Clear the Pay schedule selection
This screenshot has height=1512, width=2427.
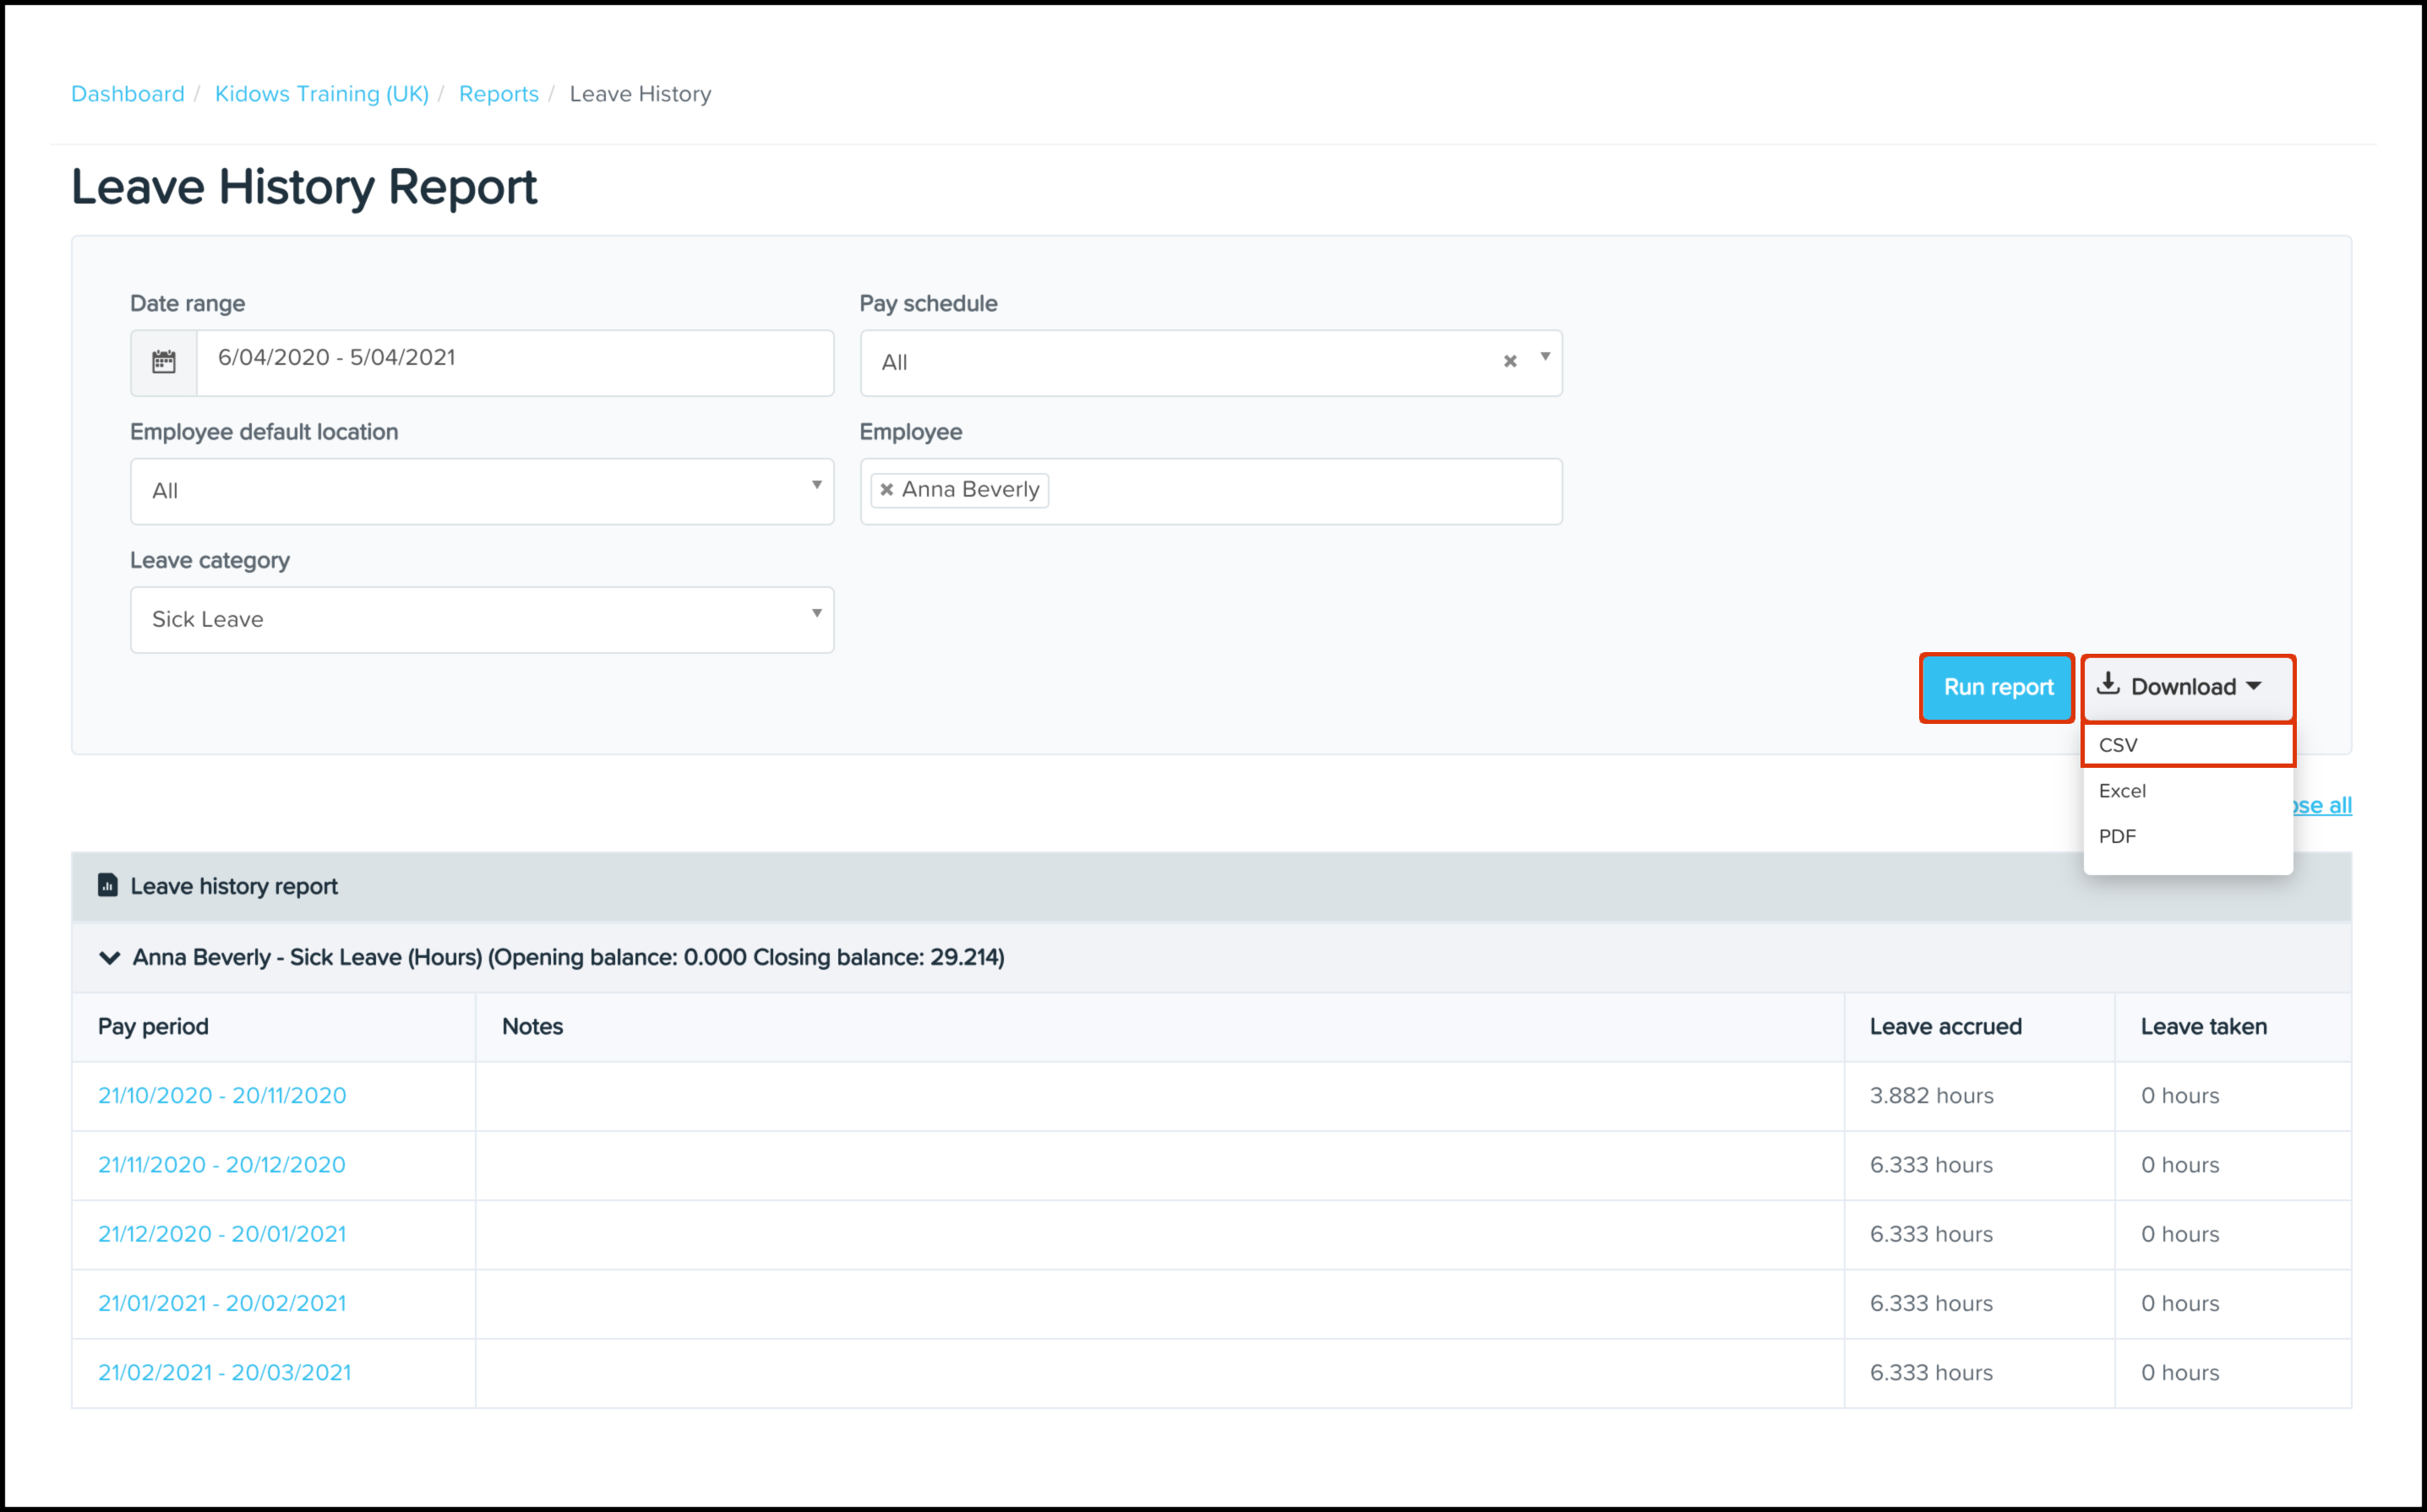click(1509, 361)
